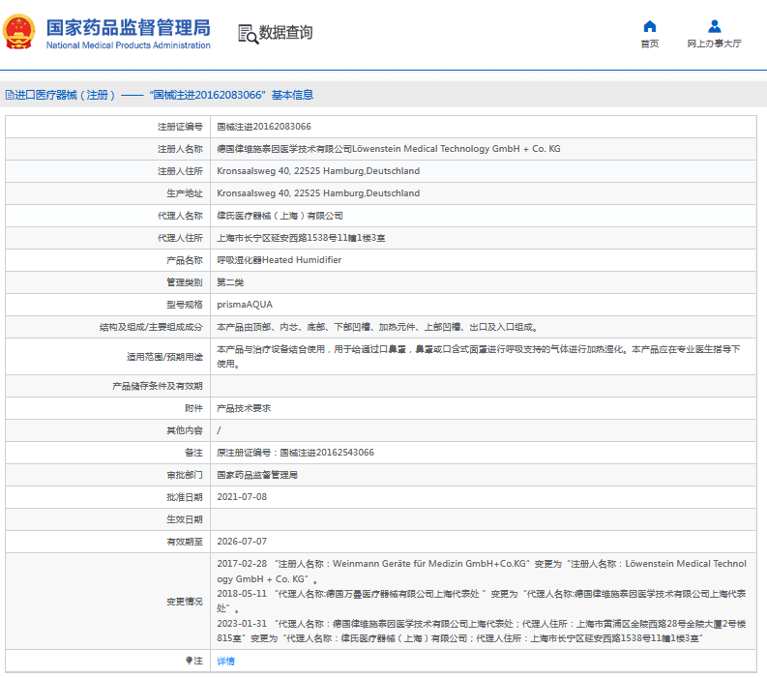The width and height of the screenshot is (767, 678).
Task: Select attachment 产品技术要求
Action: [244, 408]
